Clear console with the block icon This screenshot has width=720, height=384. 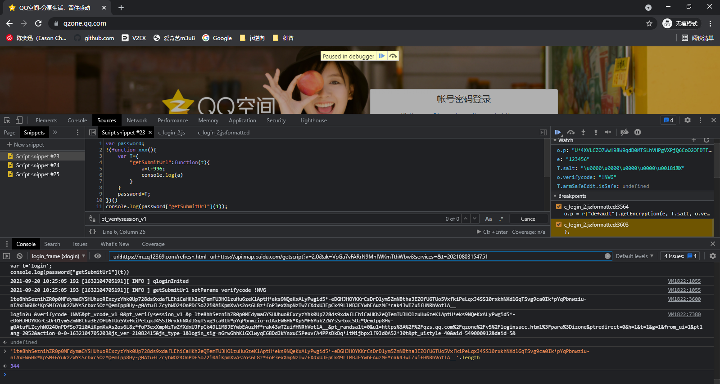[19, 256]
